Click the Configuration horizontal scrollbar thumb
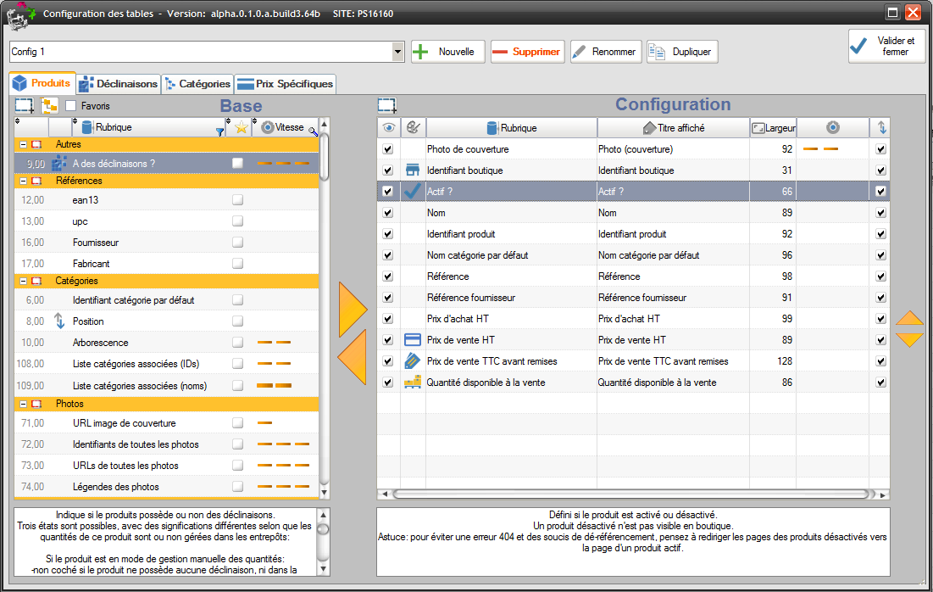This screenshot has width=933, height=592. click(x=630, y=494)
